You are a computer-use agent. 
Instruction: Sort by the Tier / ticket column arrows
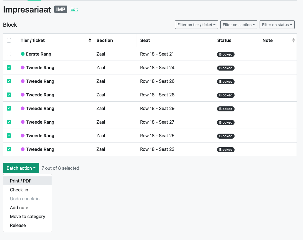click(90, 40)
